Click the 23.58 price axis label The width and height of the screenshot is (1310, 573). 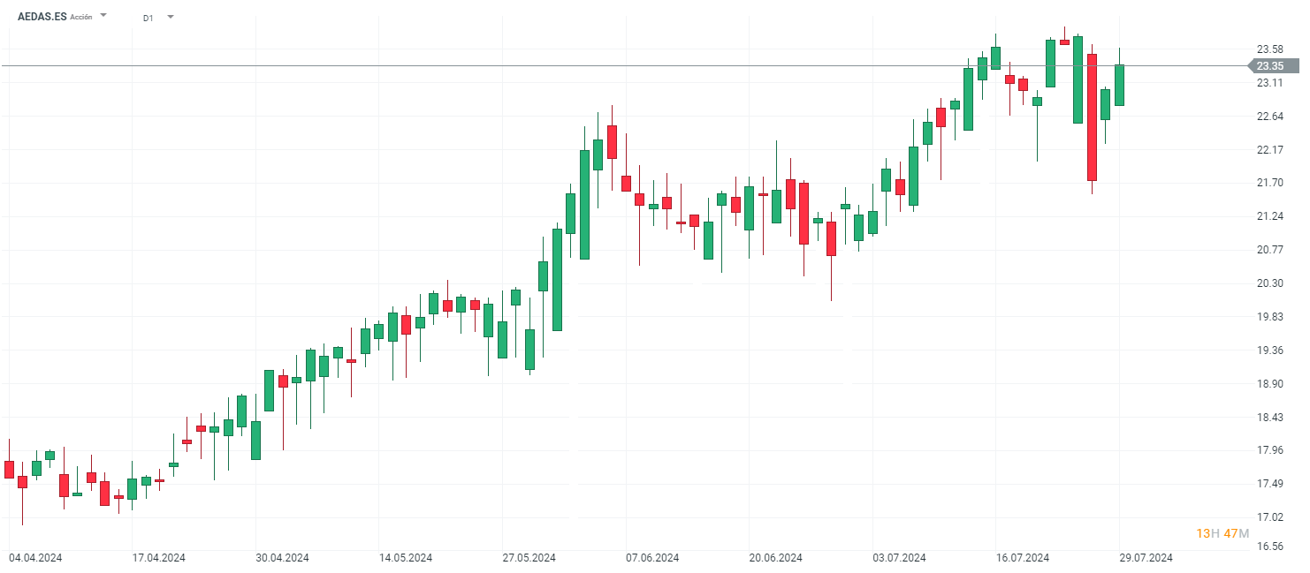coord(1270,49)
